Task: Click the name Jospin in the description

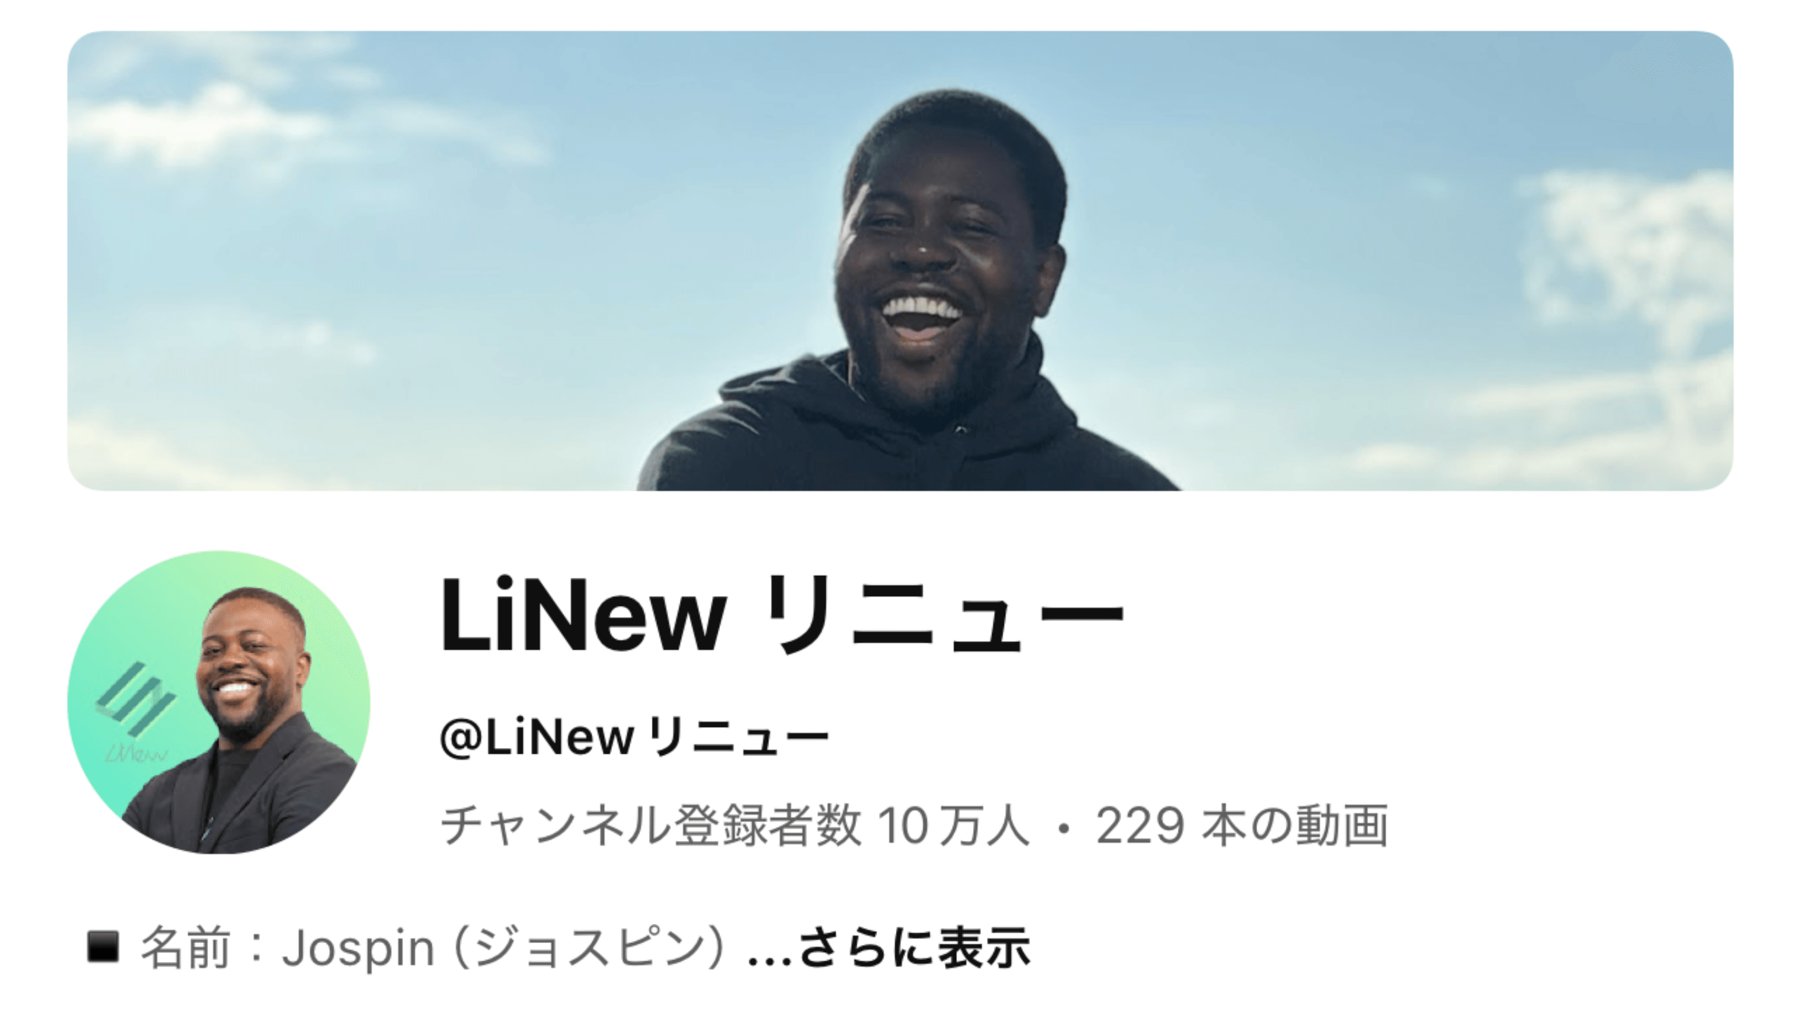Action: 358,949
